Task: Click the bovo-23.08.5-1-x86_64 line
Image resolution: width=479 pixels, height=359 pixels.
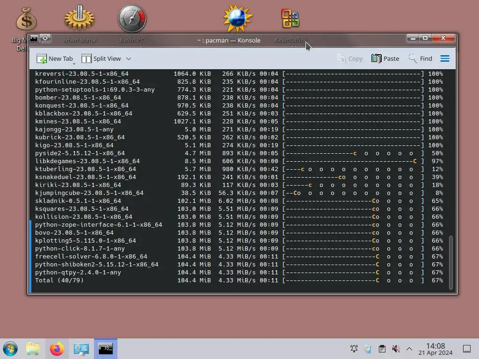Action: (x=239, y=232)
